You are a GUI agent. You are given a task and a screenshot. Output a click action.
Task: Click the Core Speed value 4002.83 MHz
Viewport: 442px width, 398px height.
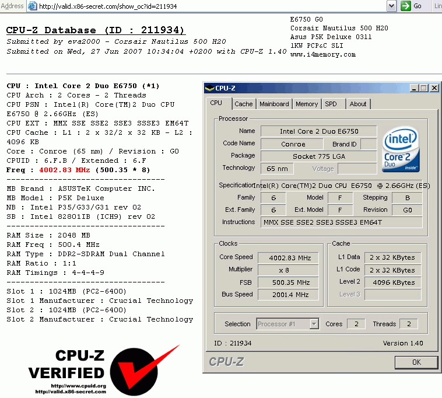pos(289,258)
